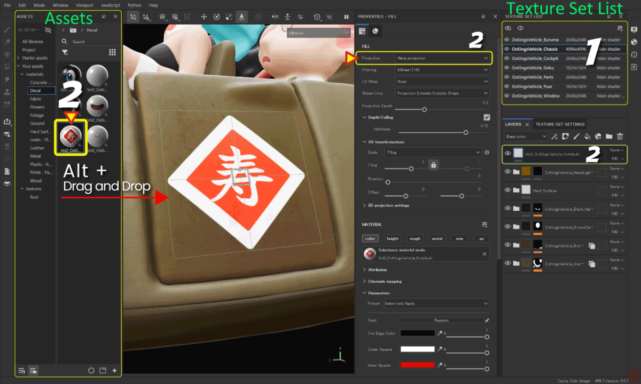
Task: Hide the OxKingsVehicle_Buruma texture set
Action: pyautogui.click(x=506, y=39)
